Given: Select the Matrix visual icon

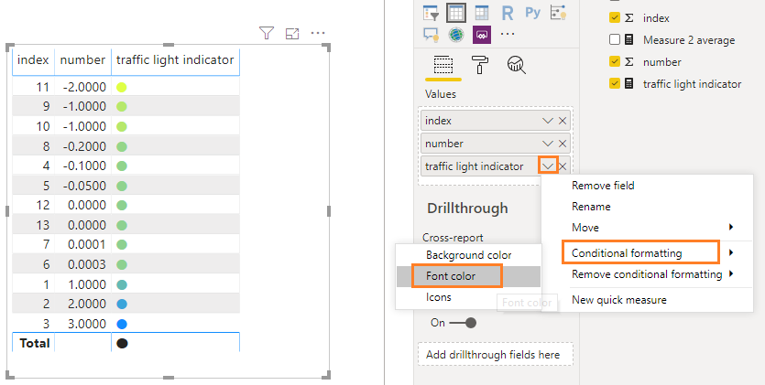Looking at the screenshot, I should tap(482, 13).
